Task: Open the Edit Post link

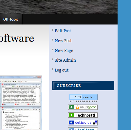Action: click(63, 31)
